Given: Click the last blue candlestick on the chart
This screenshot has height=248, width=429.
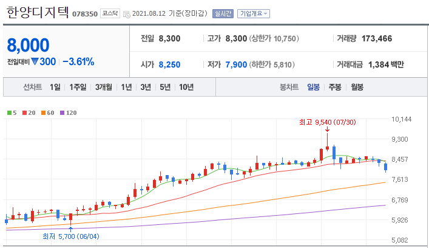Looking at the screenshot, I should (x=386, y=167).
